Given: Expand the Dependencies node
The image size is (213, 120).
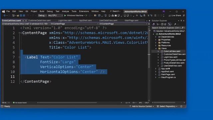Looking at the screenshot, I should click(x=156, y=37).
